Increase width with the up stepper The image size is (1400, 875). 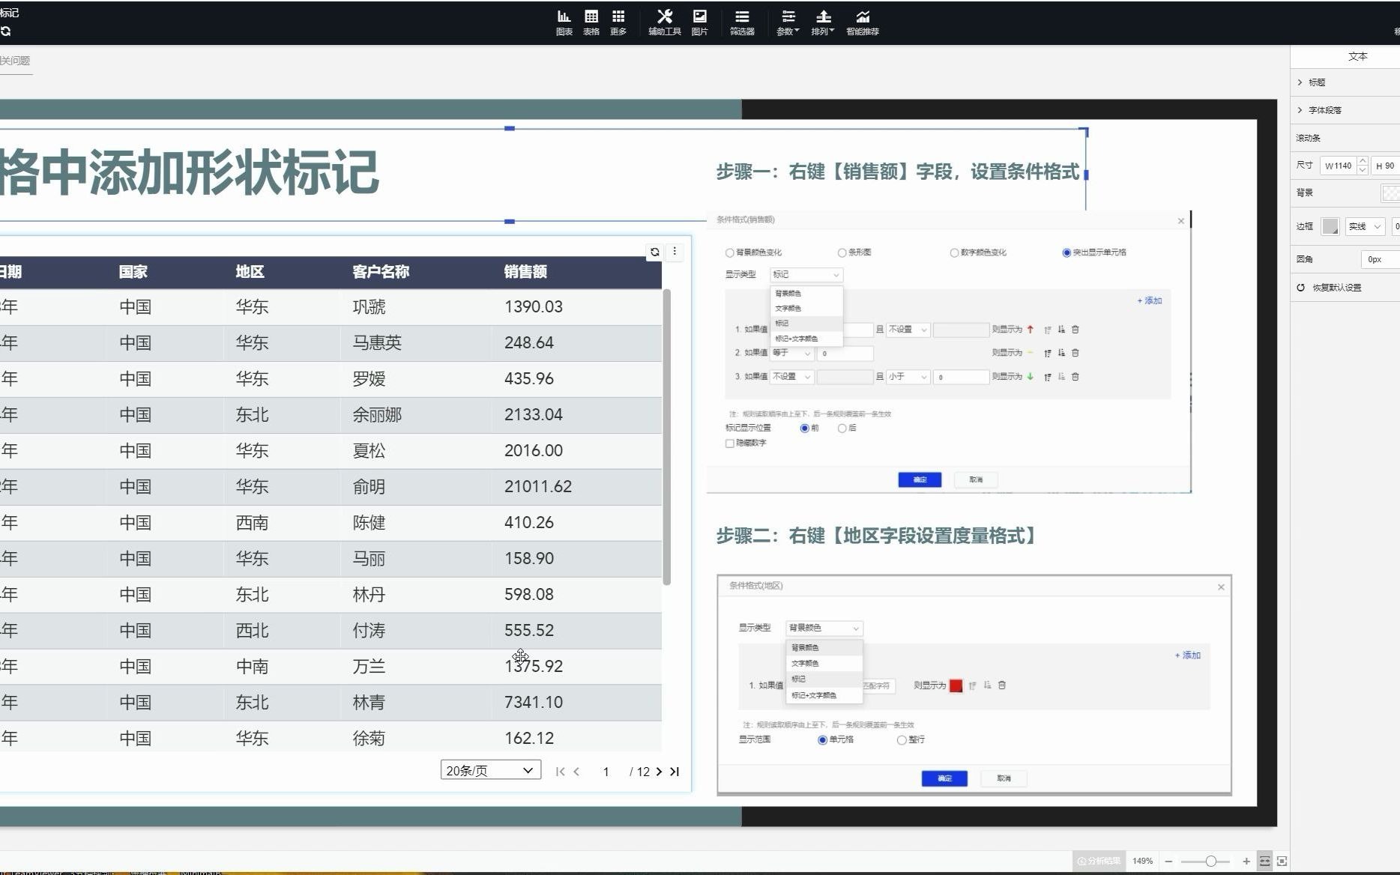tap(1363, 161)
